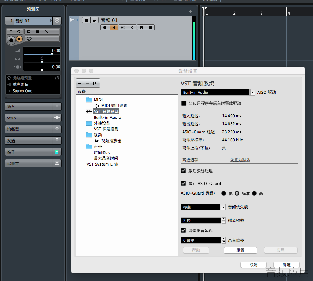The height and width of the screenshot is (281, 313).
Task: Click 取消 to cancel dialog
Action: point(254,265)
